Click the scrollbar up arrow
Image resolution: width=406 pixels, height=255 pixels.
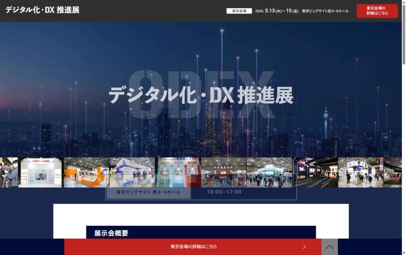coord(404,2)
